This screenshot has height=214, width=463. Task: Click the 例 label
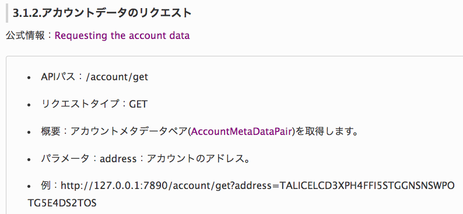click(x=45, y=186)
